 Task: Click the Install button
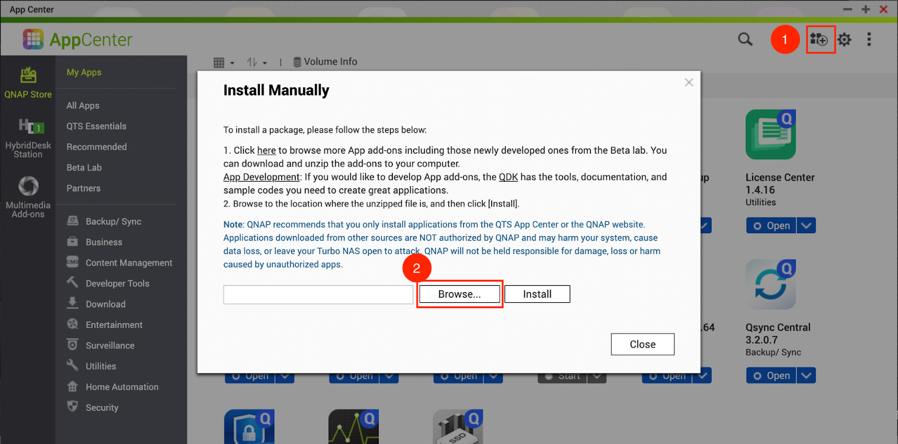[x=537, y=294]
